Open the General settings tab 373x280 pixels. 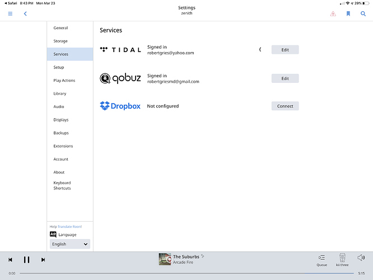pyautogui.click(x=70, y=28)
